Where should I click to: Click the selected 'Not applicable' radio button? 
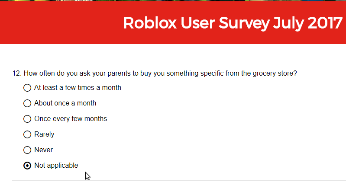[x=27, y=166]
